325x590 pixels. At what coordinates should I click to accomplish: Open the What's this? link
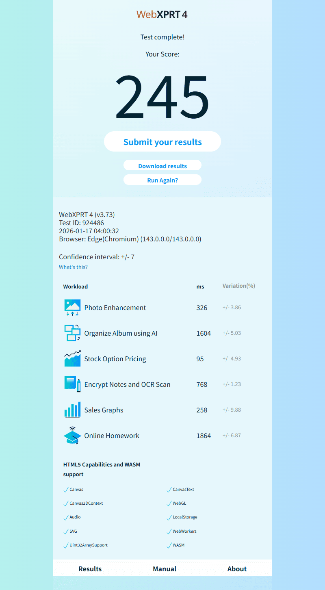coord(73,267)
